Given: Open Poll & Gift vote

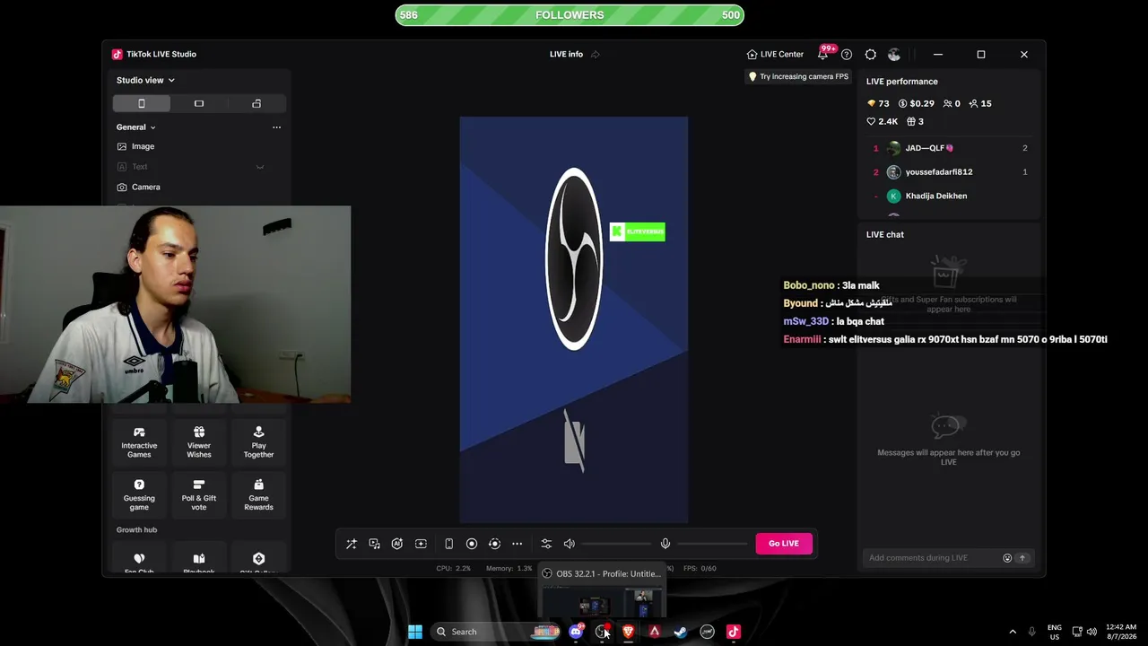Looking at the screenshot, I should coord(199,495).
